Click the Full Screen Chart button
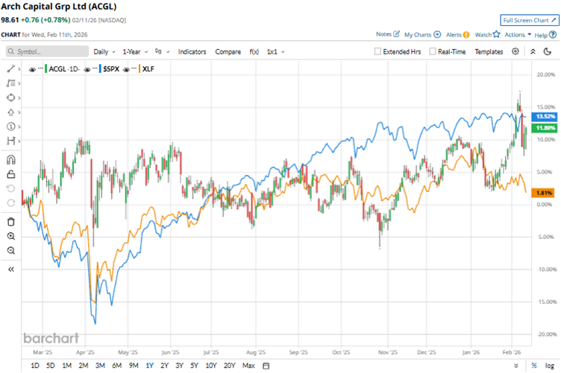 click(528, 20)
